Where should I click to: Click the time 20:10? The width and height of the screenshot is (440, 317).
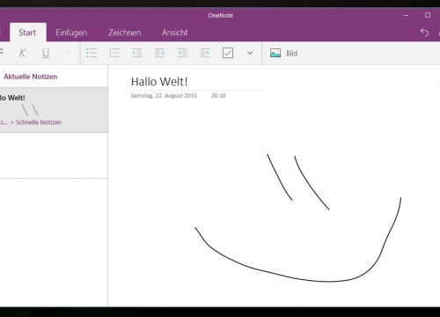(x=218, y=96)
